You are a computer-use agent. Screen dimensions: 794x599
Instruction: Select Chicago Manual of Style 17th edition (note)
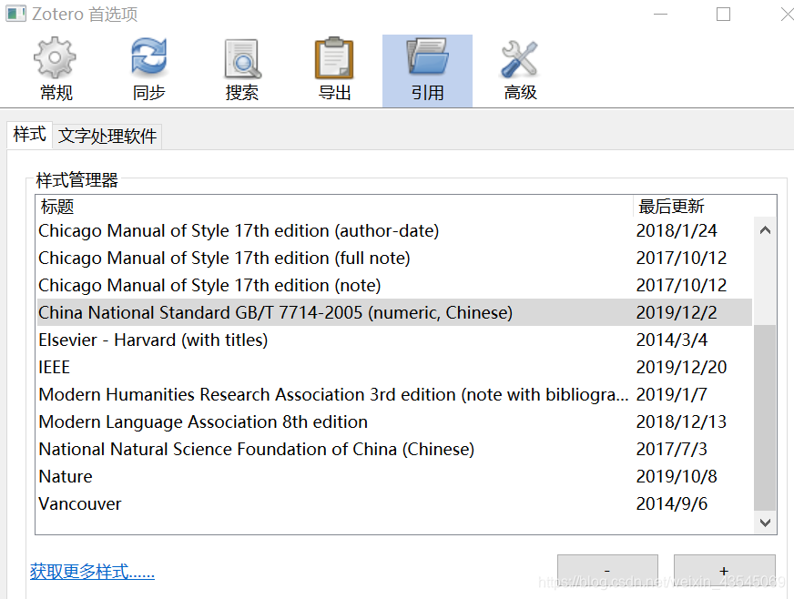tap(394, 286)
